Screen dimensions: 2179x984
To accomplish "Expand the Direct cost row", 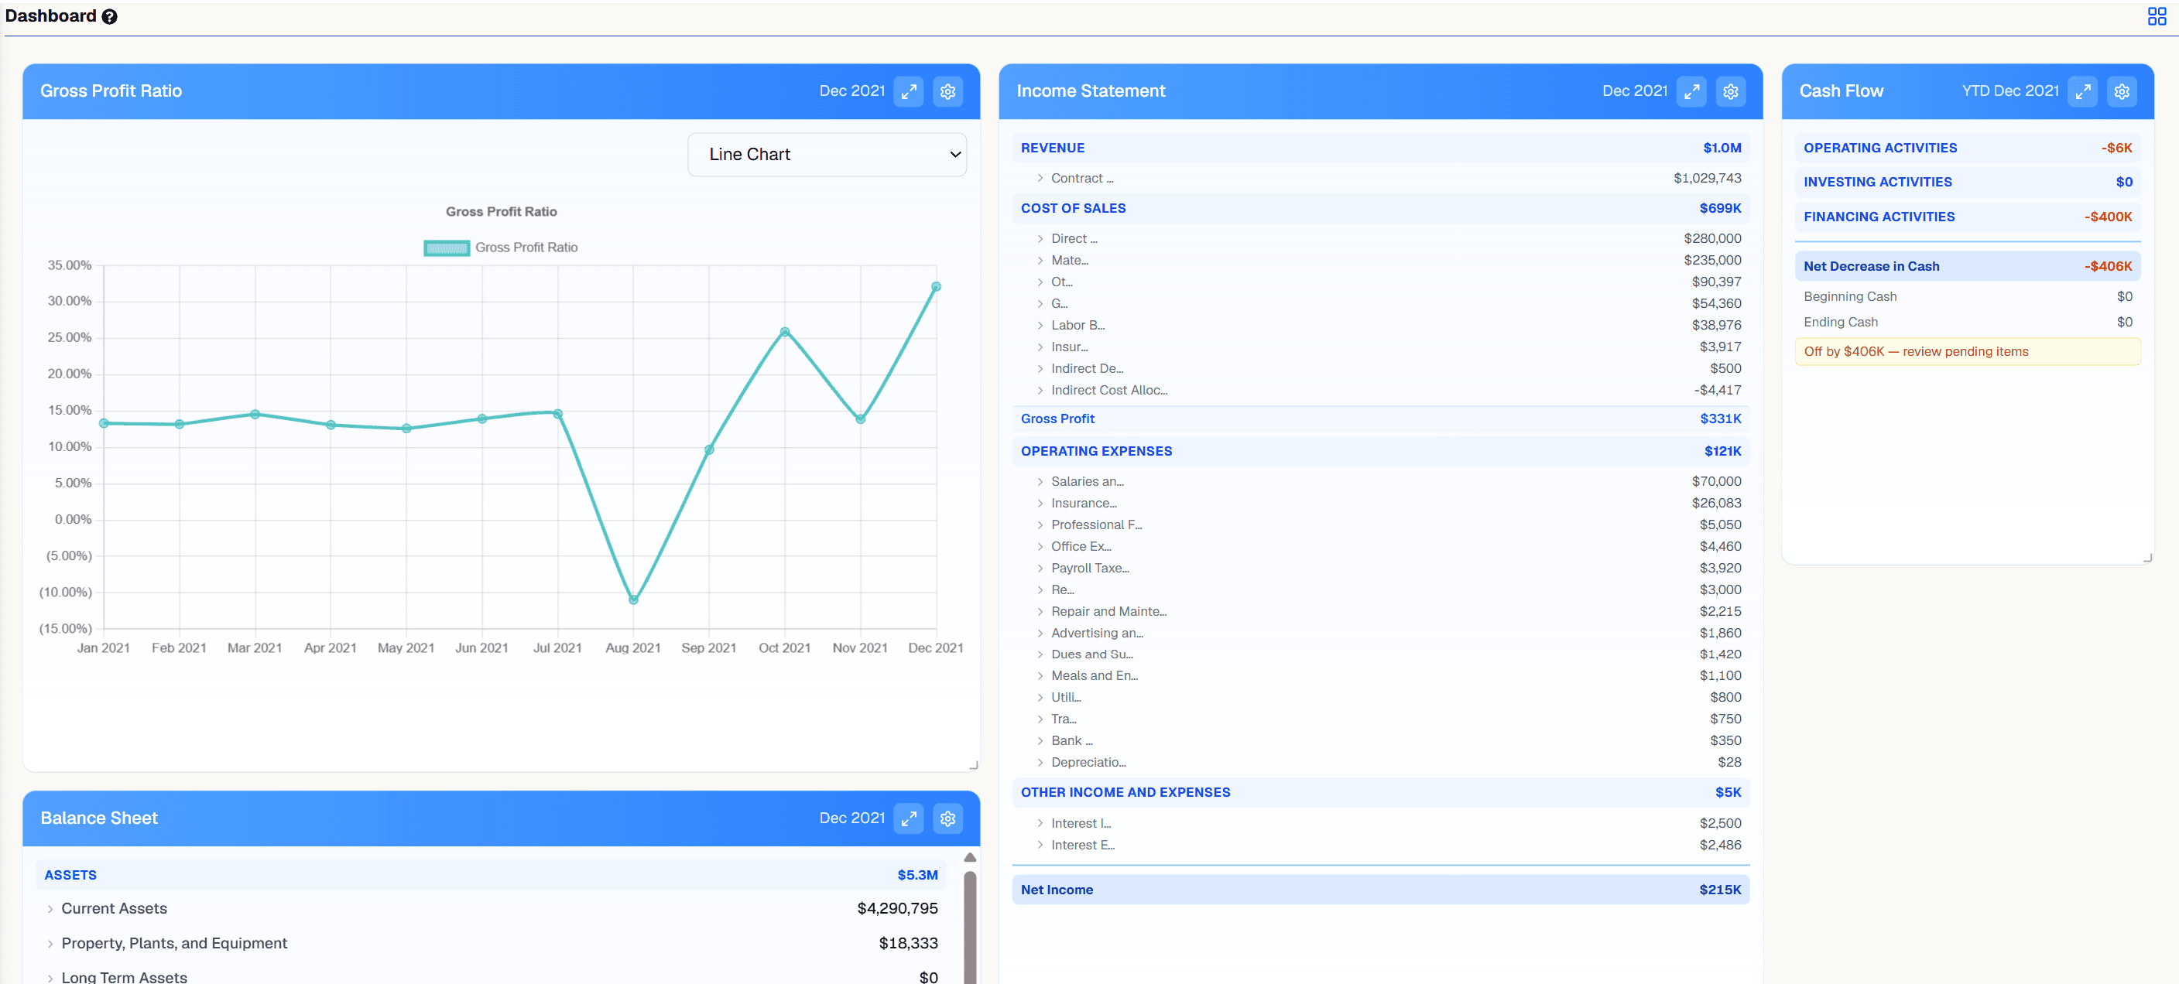I will tap(1040, 239).
